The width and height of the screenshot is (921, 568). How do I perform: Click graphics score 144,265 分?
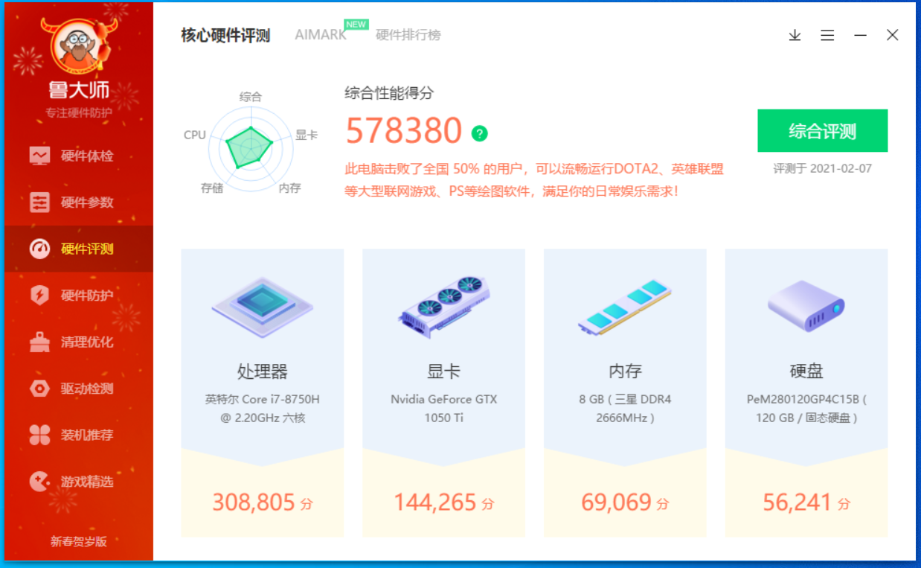tap(444, 502)
